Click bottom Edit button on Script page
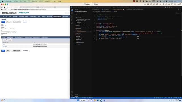The image size is (182, 102). pyautogui.click(x=3, y=51)
